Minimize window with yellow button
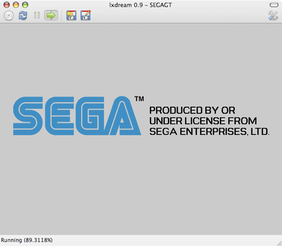This screenshot has height=246, width=282. click(16, 5)
